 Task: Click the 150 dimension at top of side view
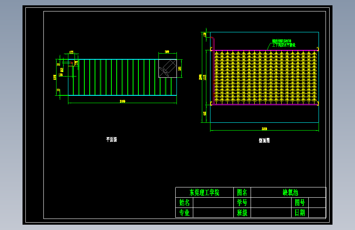tap(204, 35)
